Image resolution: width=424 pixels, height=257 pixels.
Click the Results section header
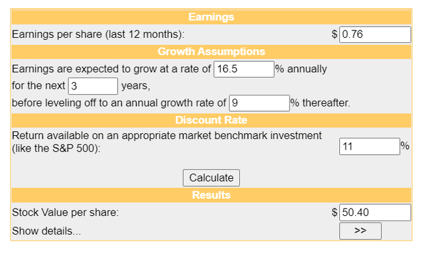(211, 195)
